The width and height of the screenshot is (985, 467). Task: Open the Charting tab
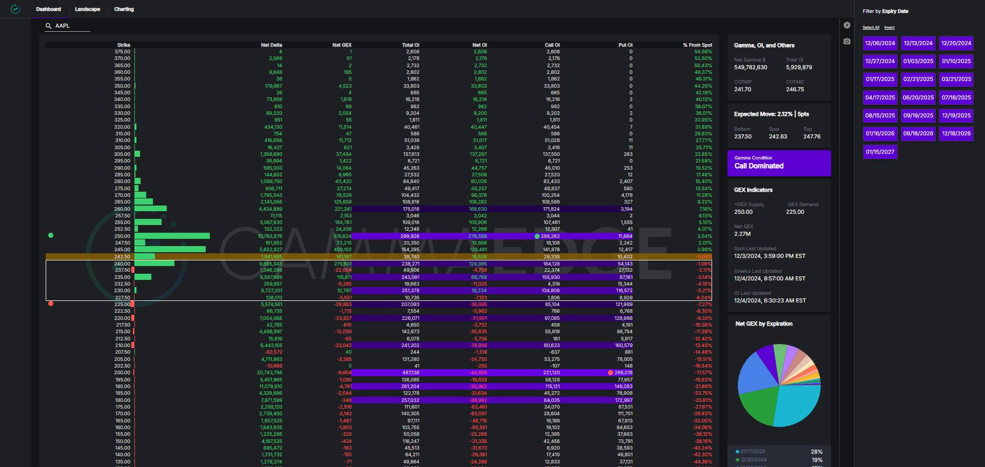124,9
